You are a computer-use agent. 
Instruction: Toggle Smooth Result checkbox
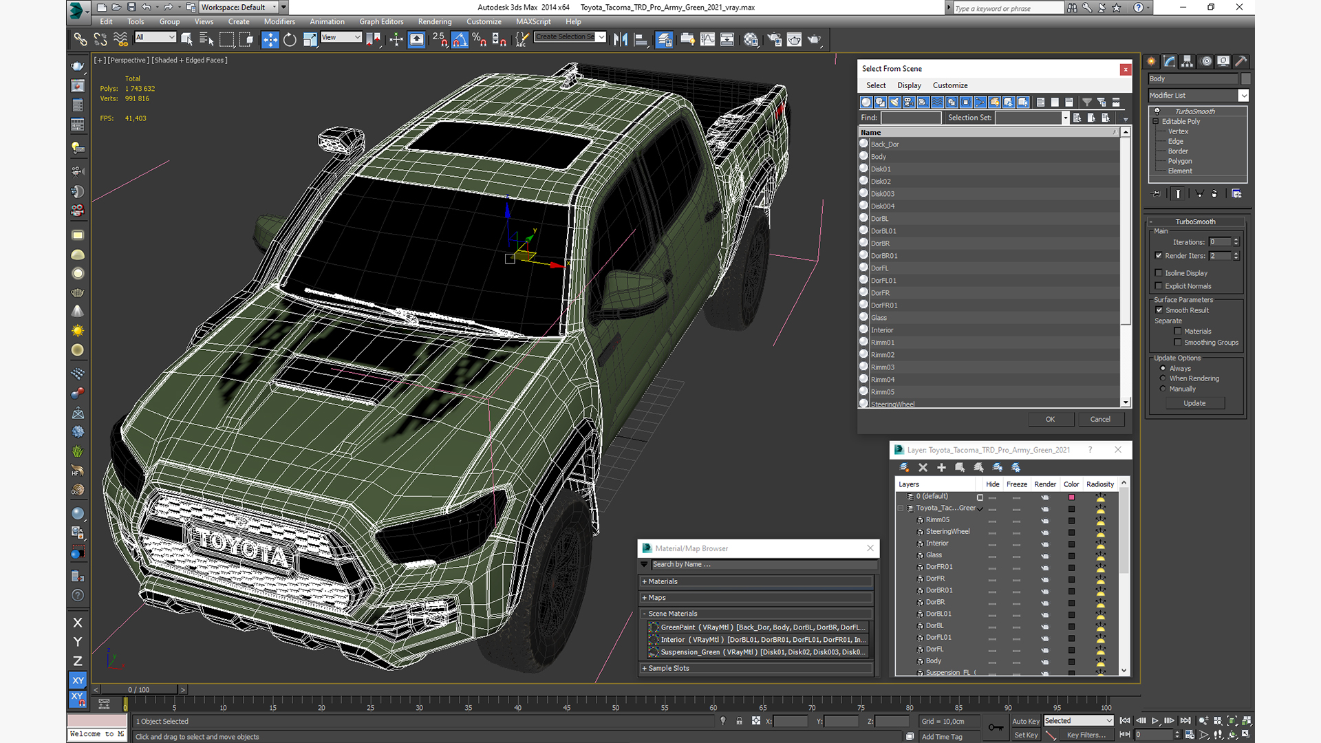coord(1159,310)
